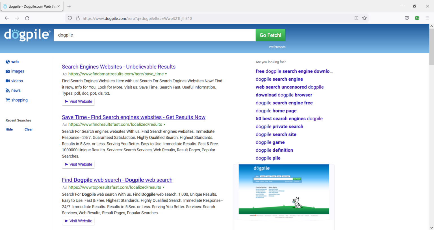This screenshot has width=434, height=230.
Task: Select the shopping search category
Action: [x=19, y=100]
